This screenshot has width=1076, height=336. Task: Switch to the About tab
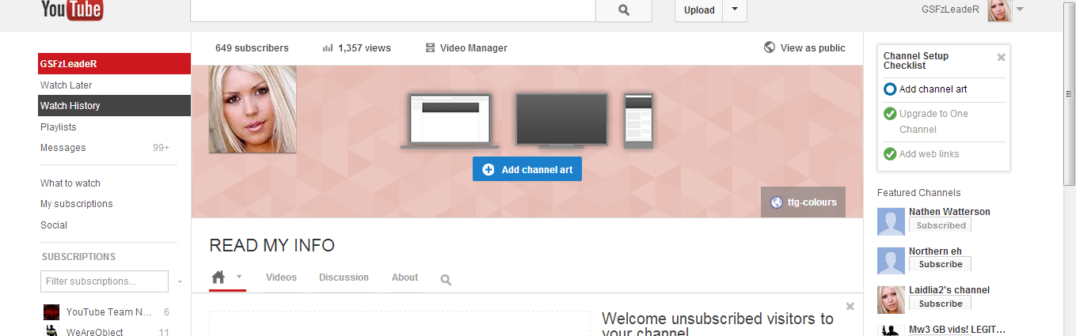coord(405,277)
